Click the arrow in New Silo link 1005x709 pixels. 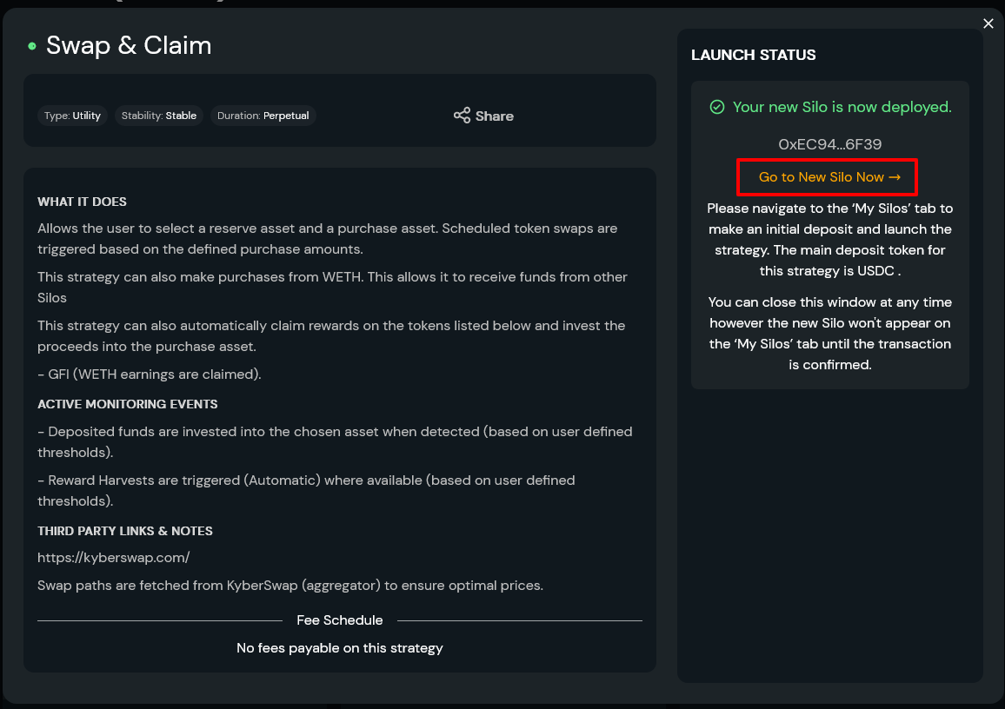[x=894, y=177]
